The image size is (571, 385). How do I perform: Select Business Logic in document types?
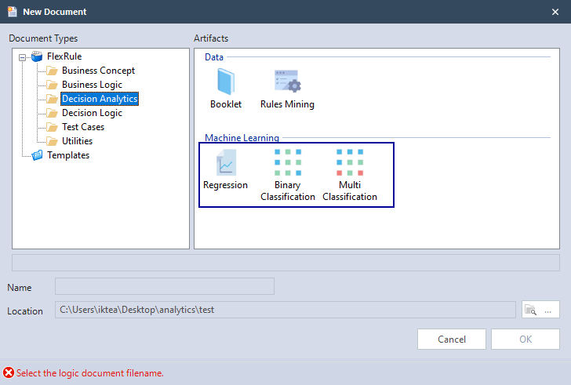click(92, 85)
